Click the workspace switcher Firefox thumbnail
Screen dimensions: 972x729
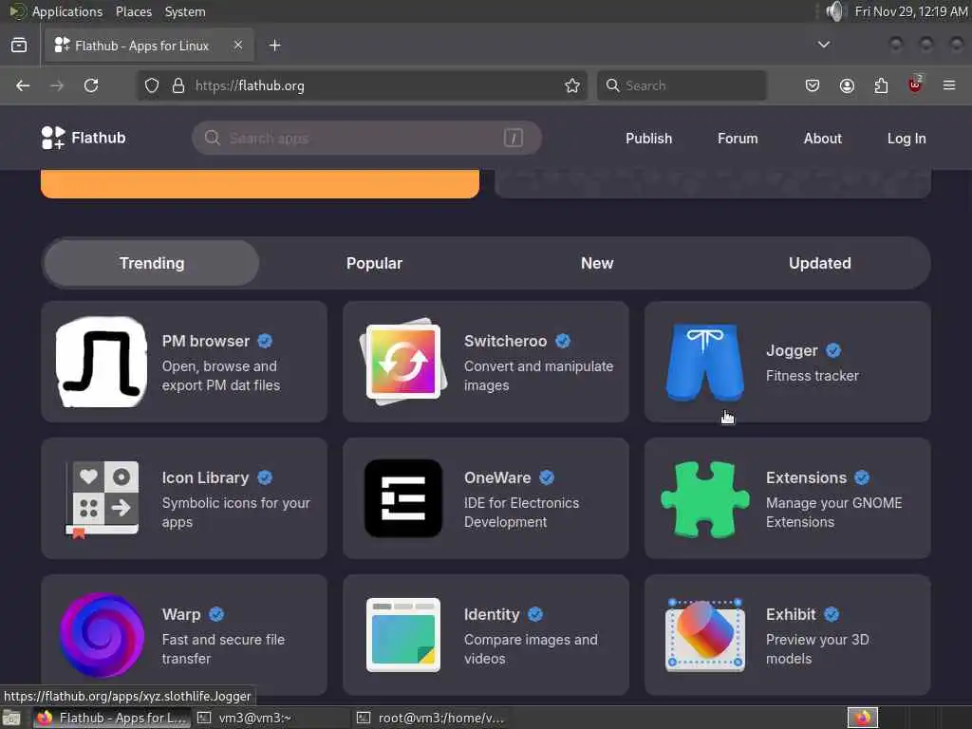(863, 718)
